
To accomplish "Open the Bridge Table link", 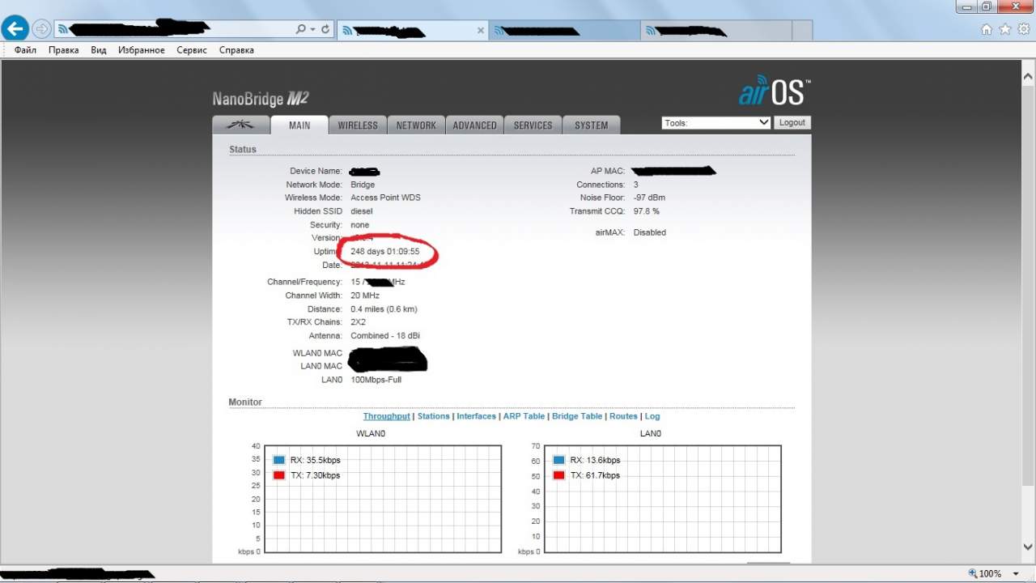I will click(577, 416).
